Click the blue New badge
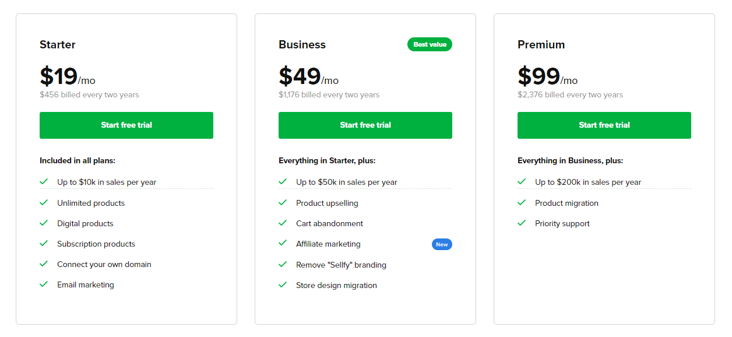The image size is (732, 337). pyautogui.click(x=442, y=244)
